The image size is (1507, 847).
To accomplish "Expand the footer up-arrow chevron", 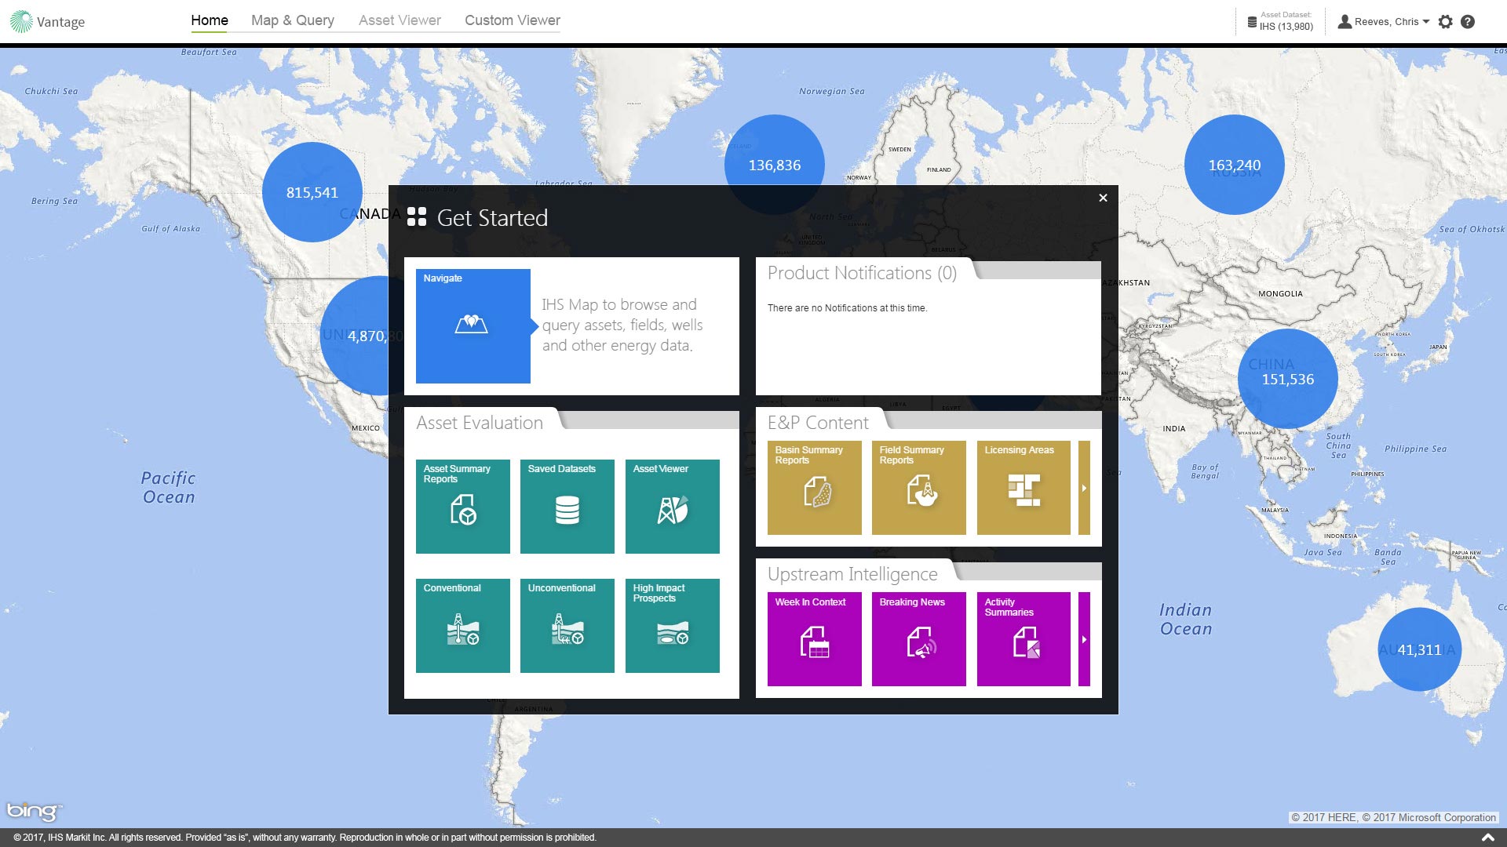I will (1487, 838).
